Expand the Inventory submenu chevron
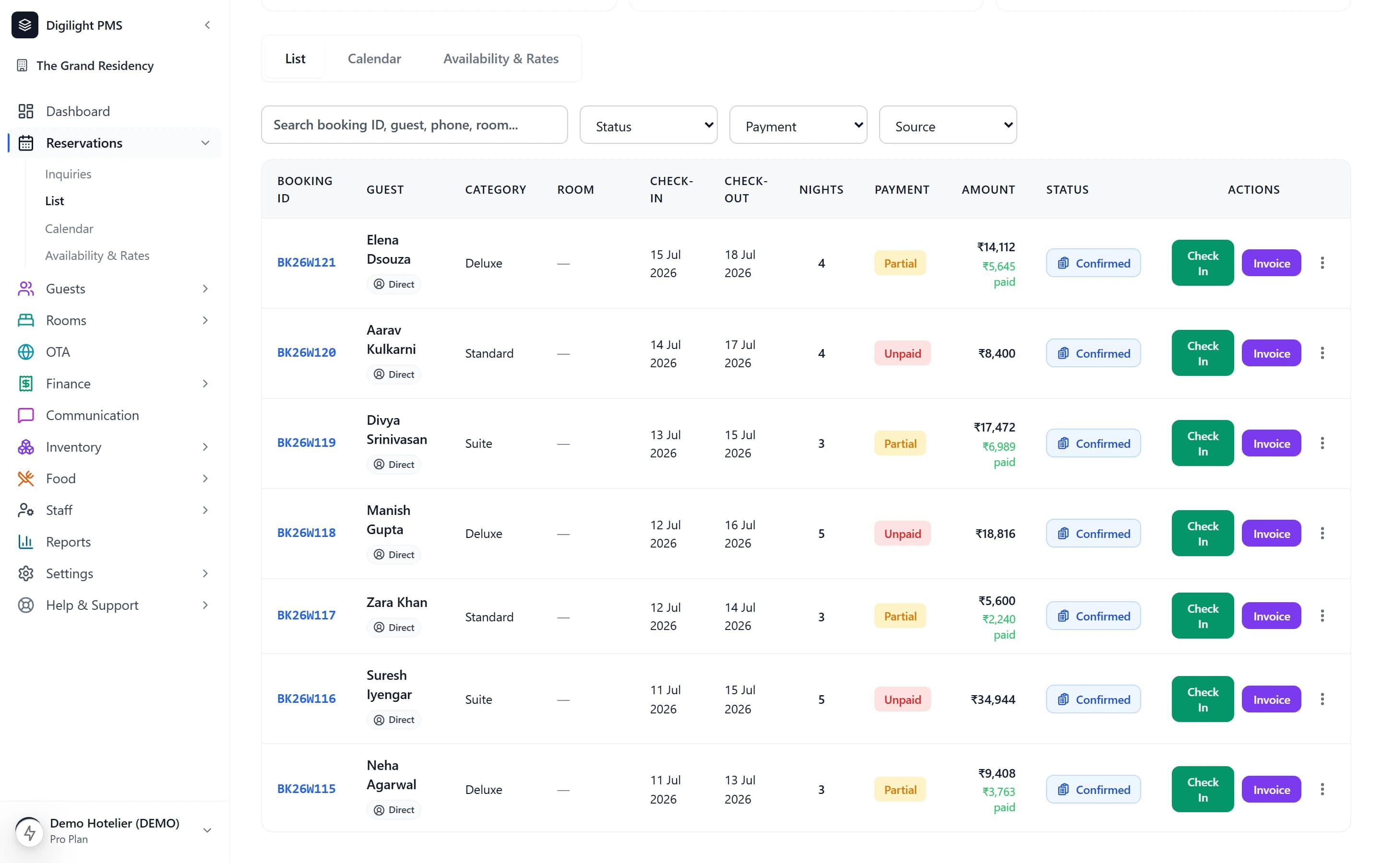The width and height of the screenshot is (1382, 863). 205,447
